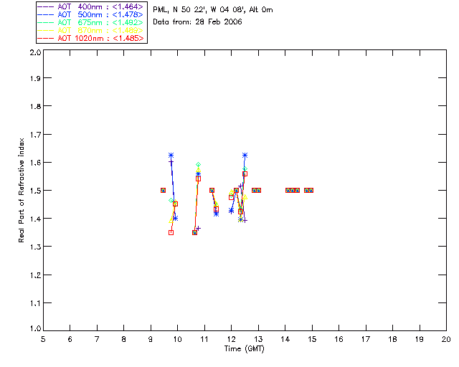Click the 'AOT 1020nm : <1.485>' legend entry
Viewport: 459px width, 367px height.
click(x=90, y=38)
